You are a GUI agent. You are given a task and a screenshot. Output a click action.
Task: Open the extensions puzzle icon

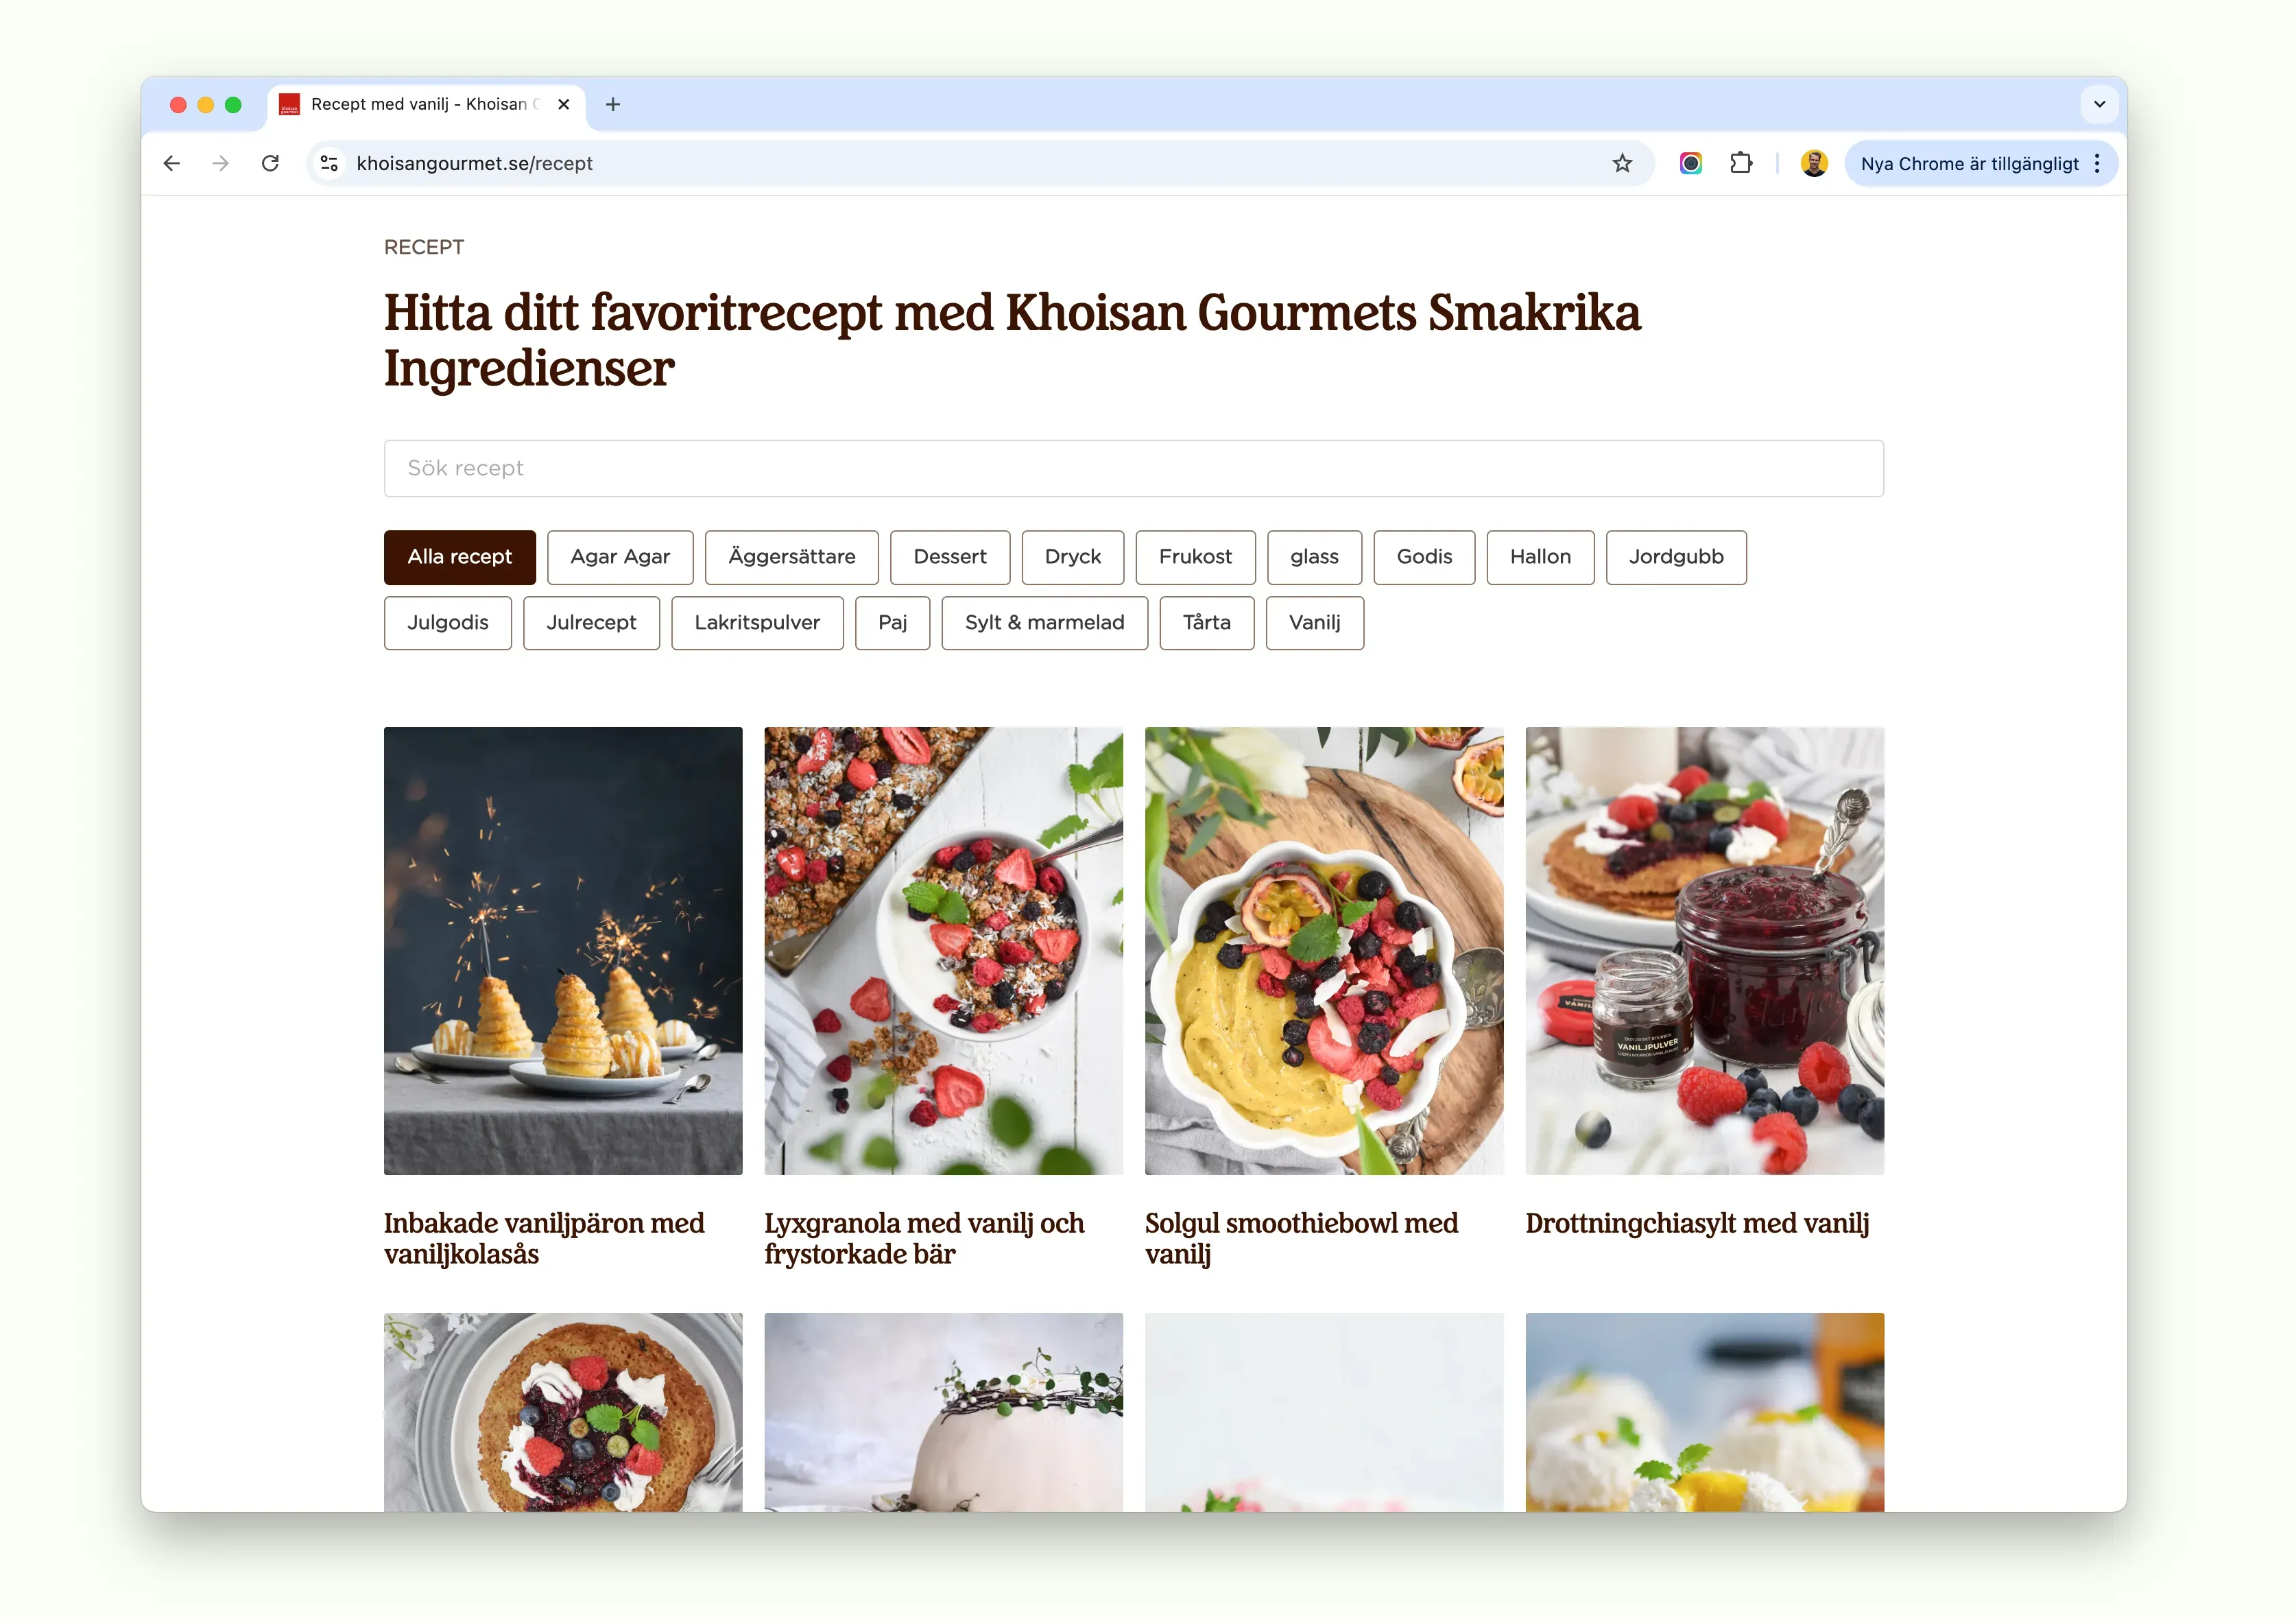point(1740,163)
